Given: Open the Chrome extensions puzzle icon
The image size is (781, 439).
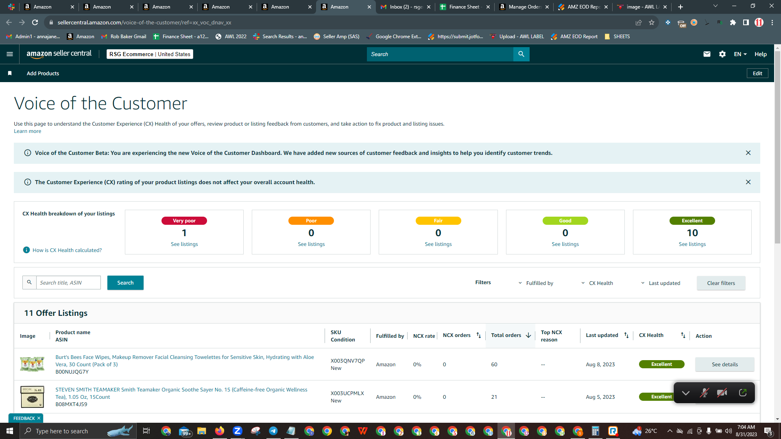Looking at the screenshot, I should tap(733, 22).
